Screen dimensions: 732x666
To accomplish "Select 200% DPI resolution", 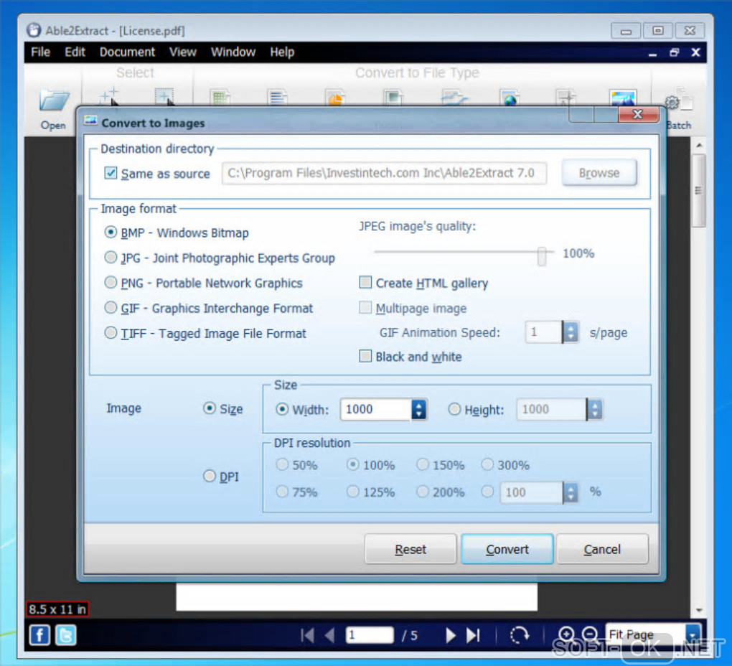I will 423,492.
